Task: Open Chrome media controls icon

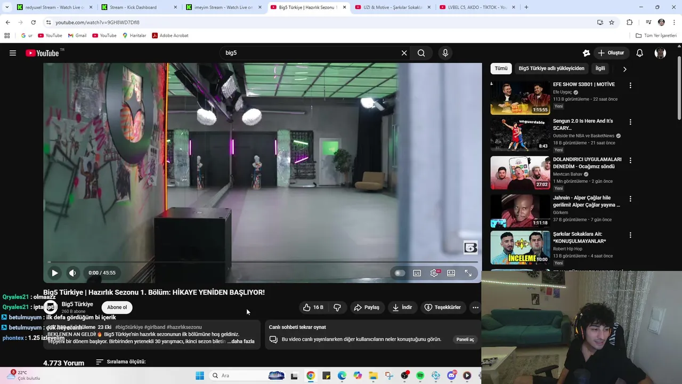Action: (x=648, y=22)
